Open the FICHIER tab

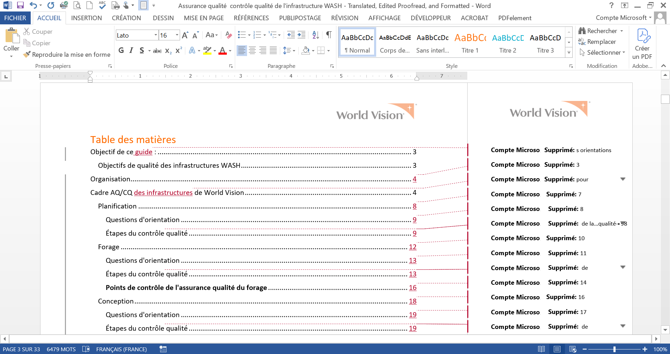(x=15, y=18)
